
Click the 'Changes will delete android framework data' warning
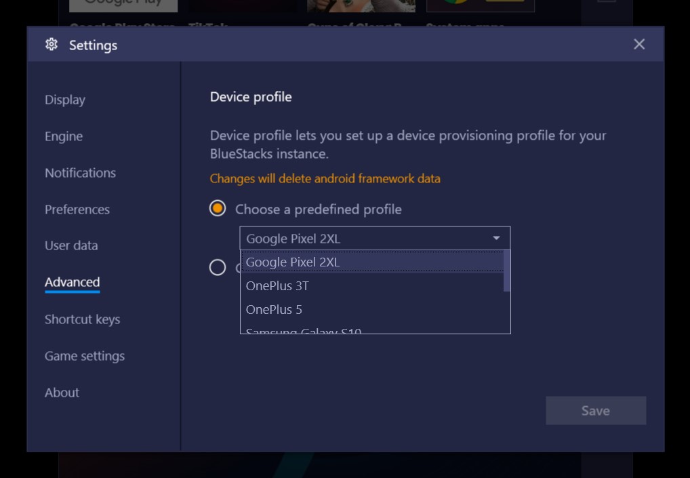pyautogui.click(x=325, y=179)
